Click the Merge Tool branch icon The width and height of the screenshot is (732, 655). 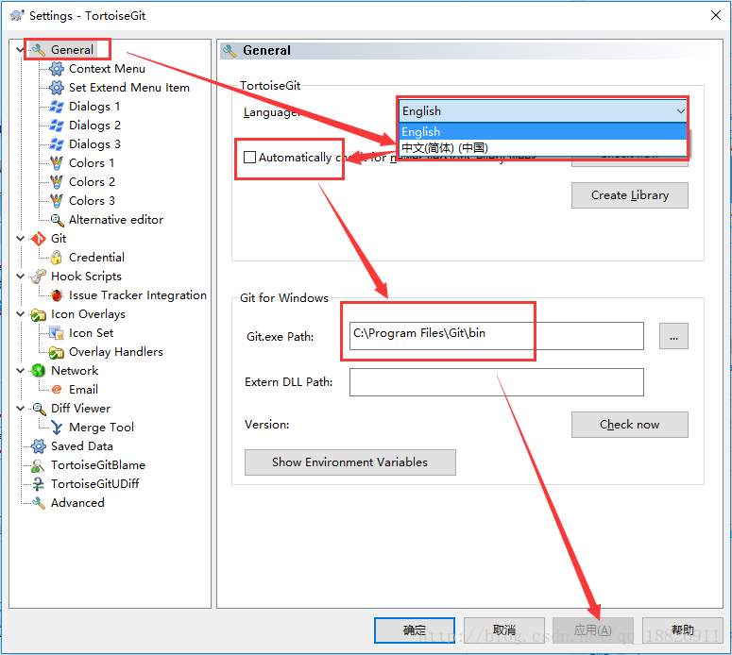pos(57,427)
